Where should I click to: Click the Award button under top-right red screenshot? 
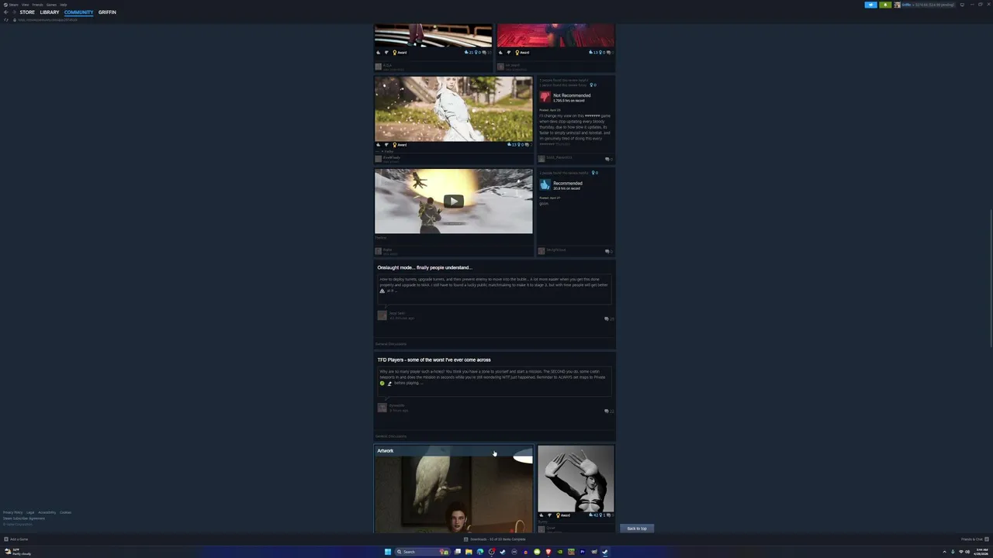[x=522, y=53]
